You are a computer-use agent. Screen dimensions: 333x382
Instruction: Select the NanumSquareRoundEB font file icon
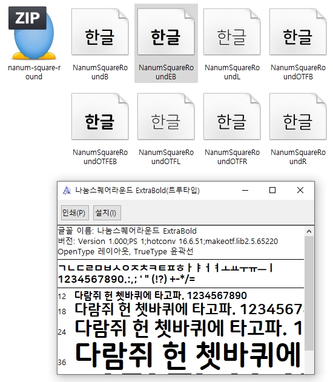[166, 32]
